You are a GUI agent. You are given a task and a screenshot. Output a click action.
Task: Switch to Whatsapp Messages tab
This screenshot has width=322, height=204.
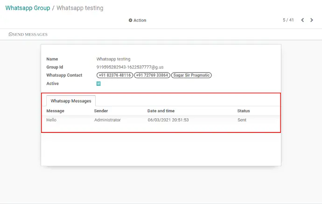[71, 101]
